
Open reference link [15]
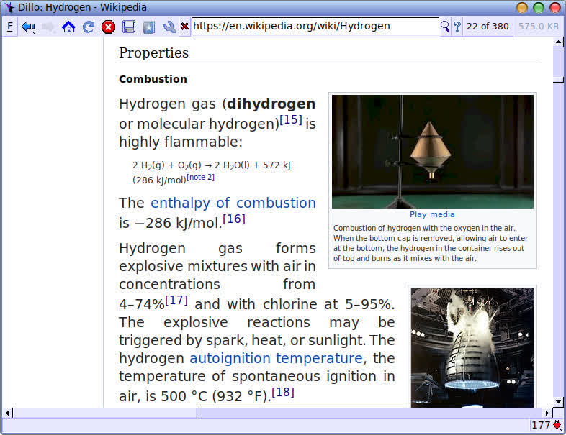[x=291, y=119]
